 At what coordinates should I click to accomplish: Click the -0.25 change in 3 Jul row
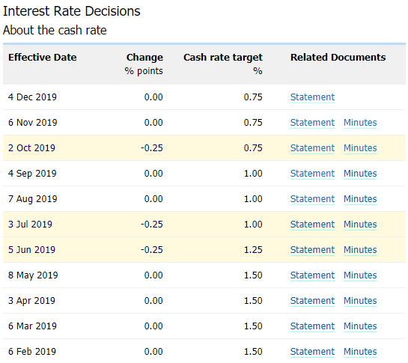(152, 225)
